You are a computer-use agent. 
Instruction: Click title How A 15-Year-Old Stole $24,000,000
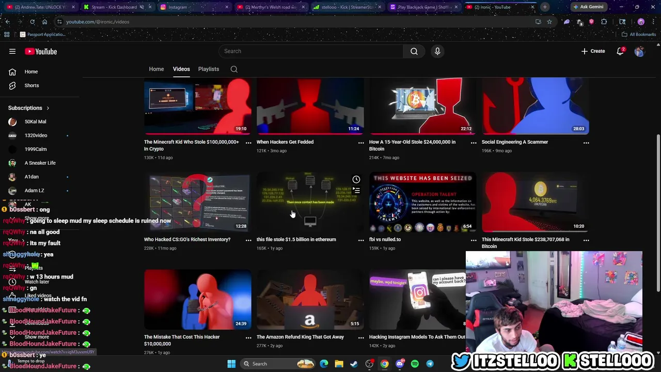(412, 145)
